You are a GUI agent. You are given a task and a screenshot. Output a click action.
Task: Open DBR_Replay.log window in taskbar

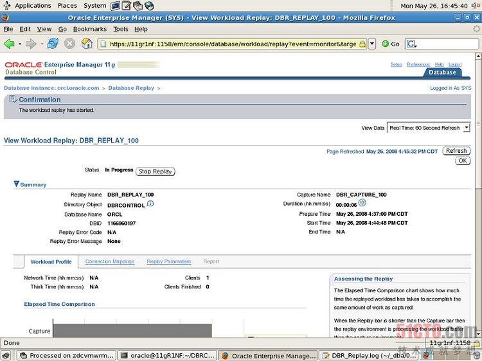365,355
